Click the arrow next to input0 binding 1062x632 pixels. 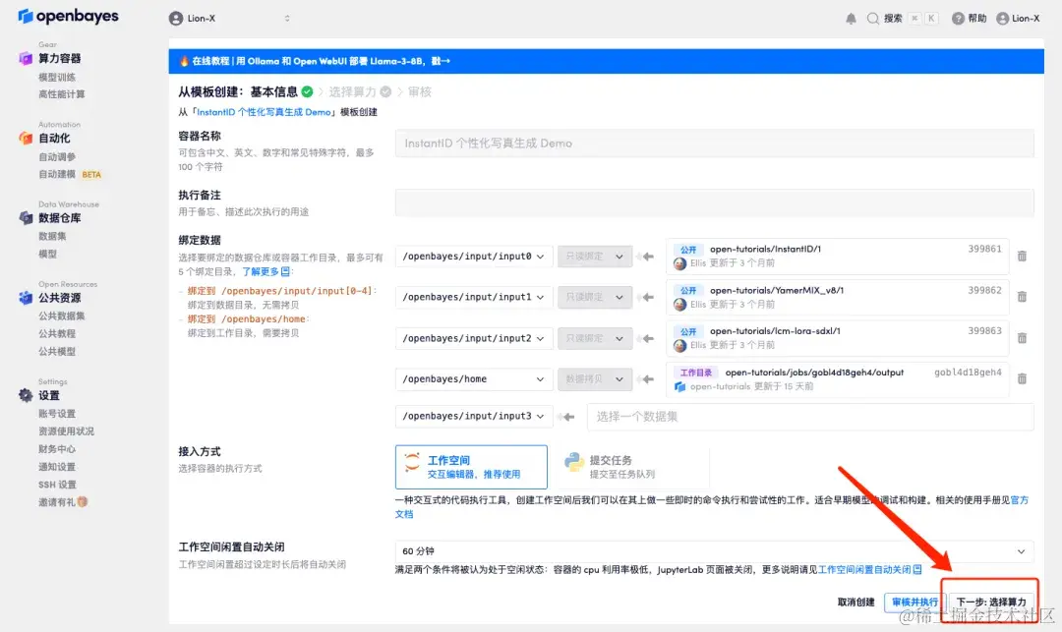coord(648,257)
